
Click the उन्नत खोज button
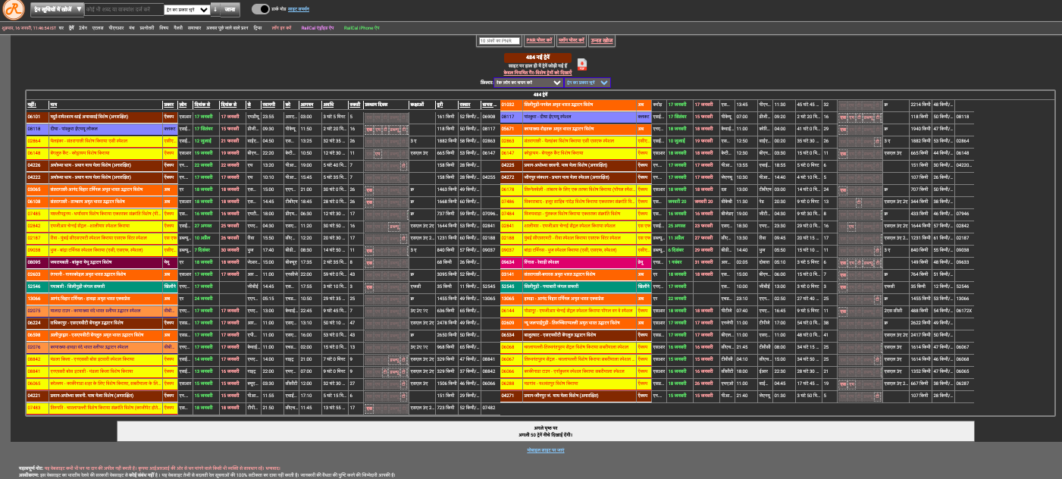coord(602,40)
